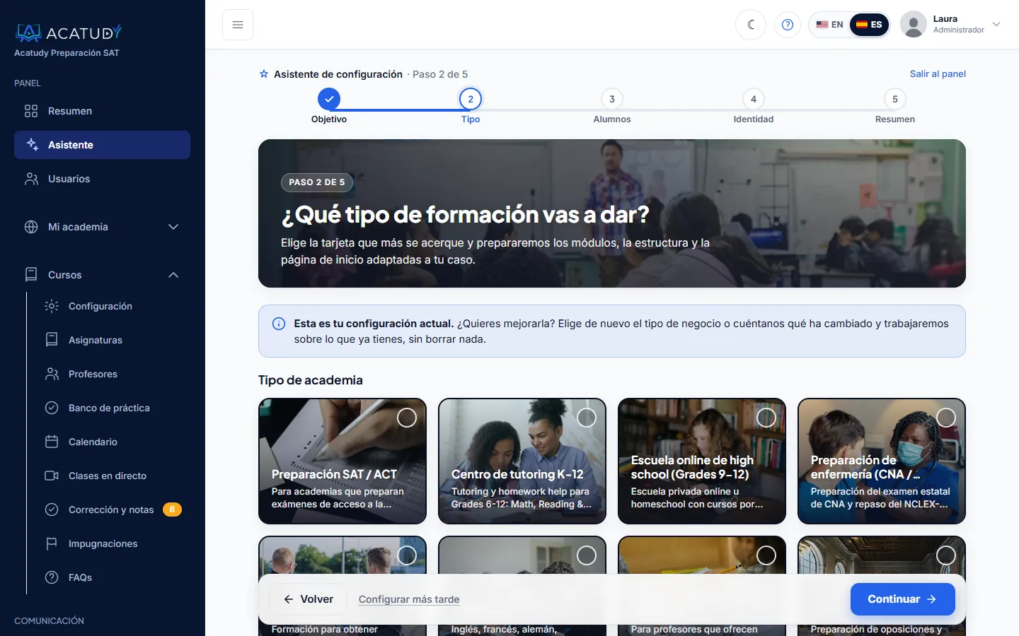Click the Configurar más tarde link
This screenshot has height=636, width=1019.
409,599
